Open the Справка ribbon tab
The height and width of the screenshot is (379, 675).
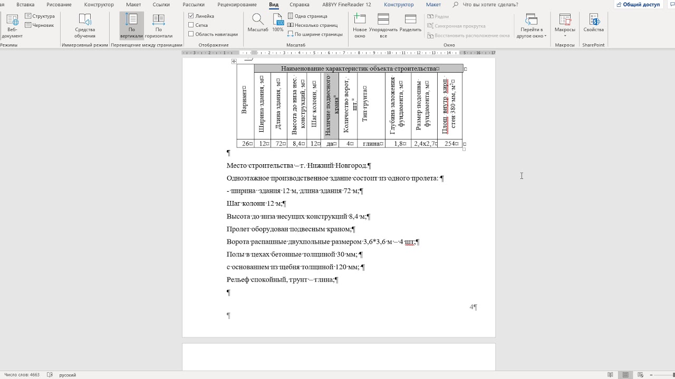pos(299,5)
